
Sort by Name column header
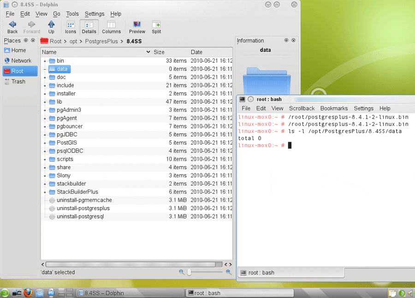pos(96,52)
